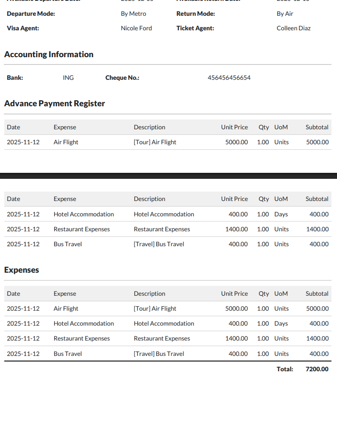Select the bank value 'ING'
This screenshot has height=437, width=337.
pos(68,78)
